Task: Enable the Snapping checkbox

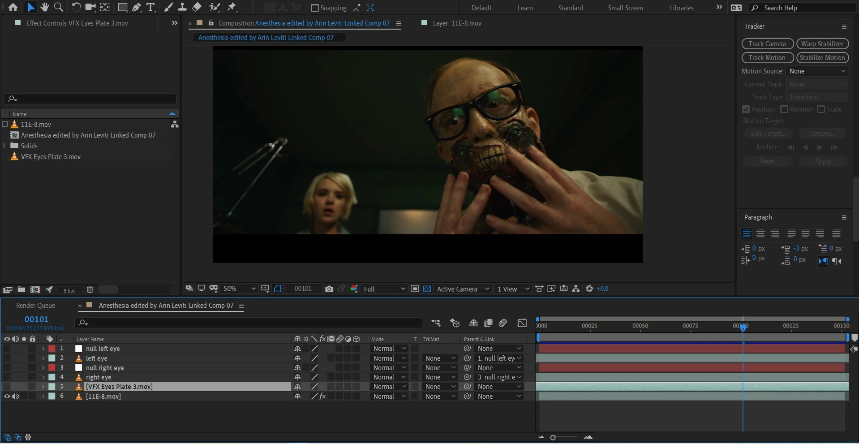Action: (x=315, y=8)
